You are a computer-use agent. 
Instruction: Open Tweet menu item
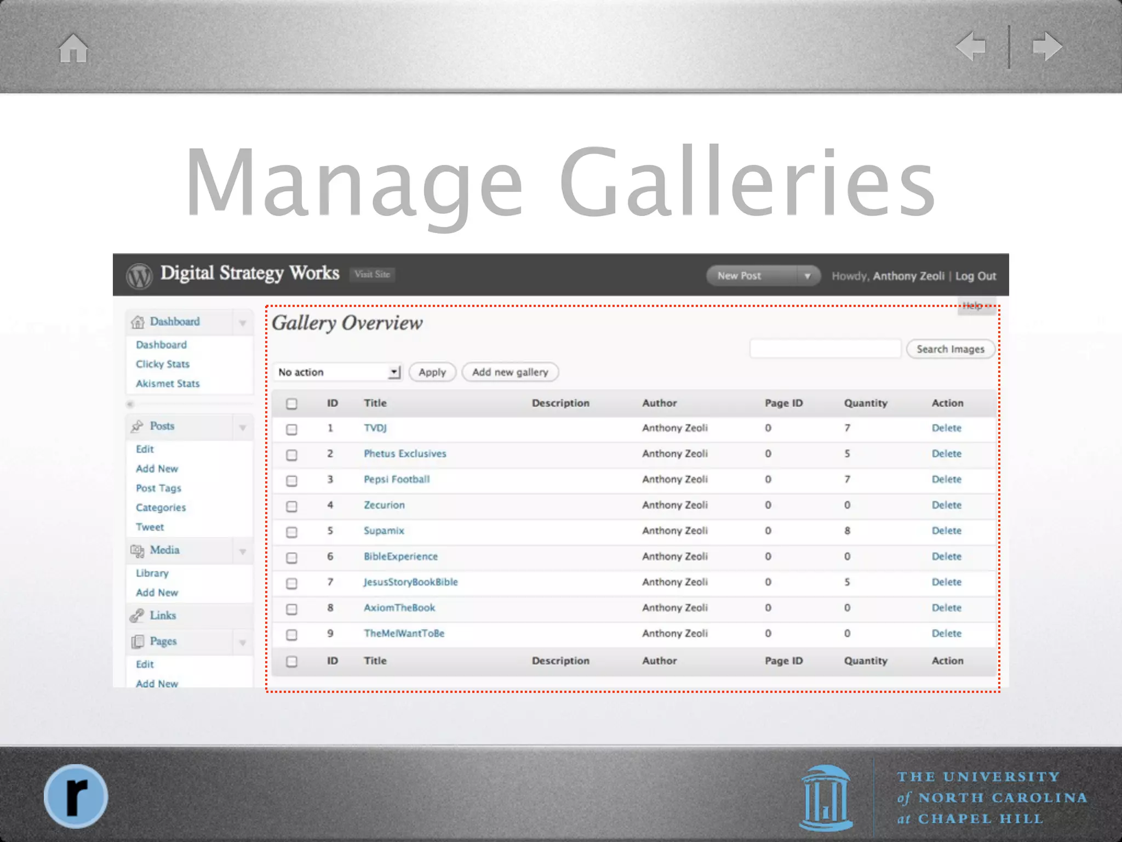coord(150,527)
